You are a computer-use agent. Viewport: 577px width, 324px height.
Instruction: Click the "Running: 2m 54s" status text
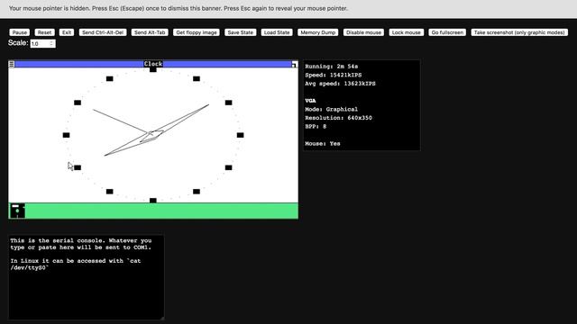coord(331,67)
